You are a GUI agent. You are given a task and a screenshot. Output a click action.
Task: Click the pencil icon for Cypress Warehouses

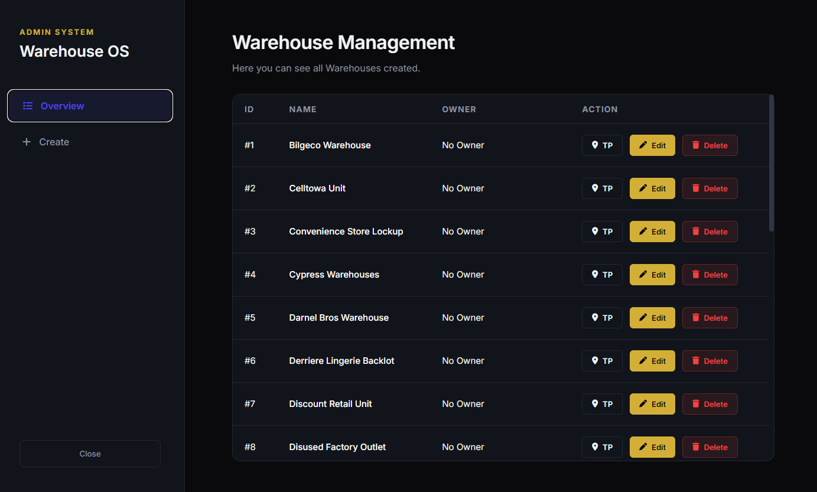[643, 275]
